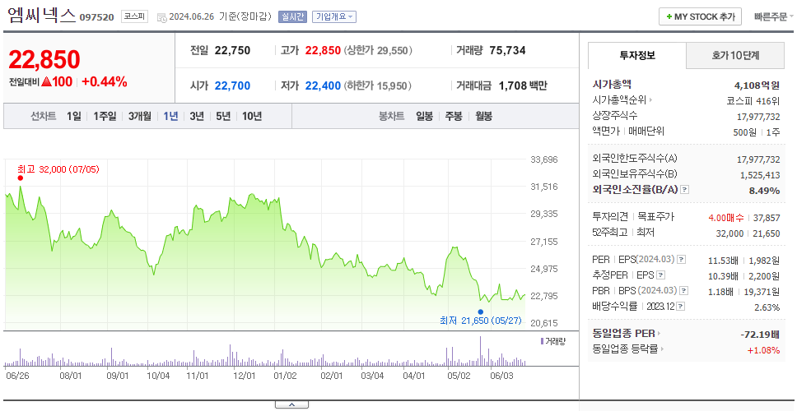Click the help icon beside 배당수익률 2023.12

tap(681, 307)
